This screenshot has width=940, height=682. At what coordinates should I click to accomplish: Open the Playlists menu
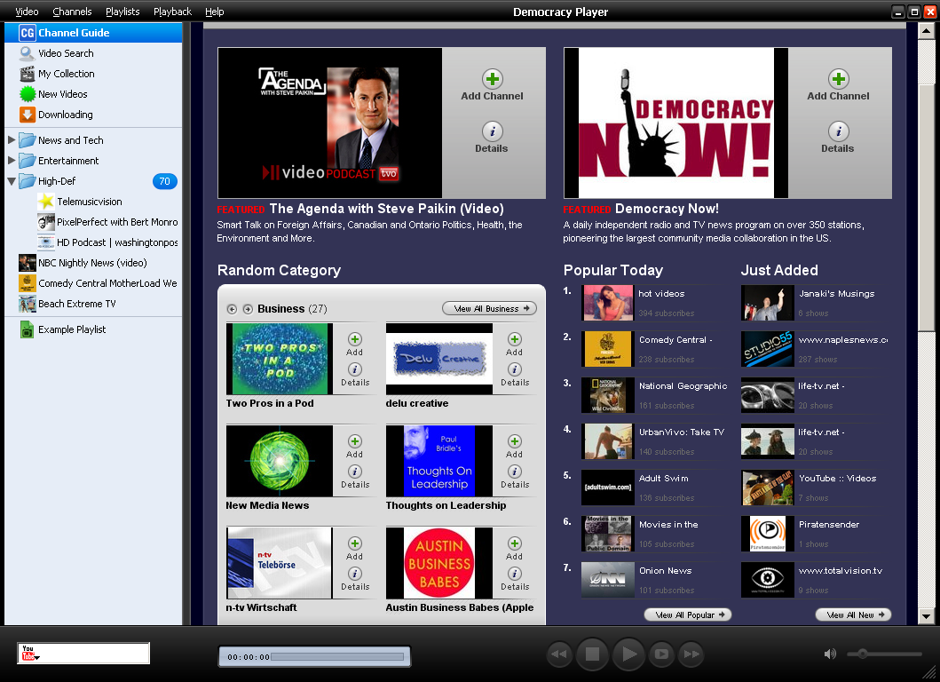point(122,12)
